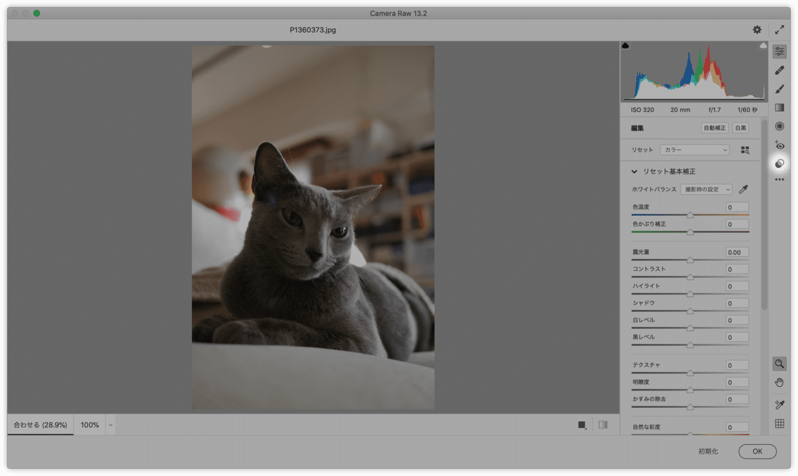Select the Red Eye removal tool
Image resolution: width=798 pixels, height=476 pixels.
tap(779, 145)
